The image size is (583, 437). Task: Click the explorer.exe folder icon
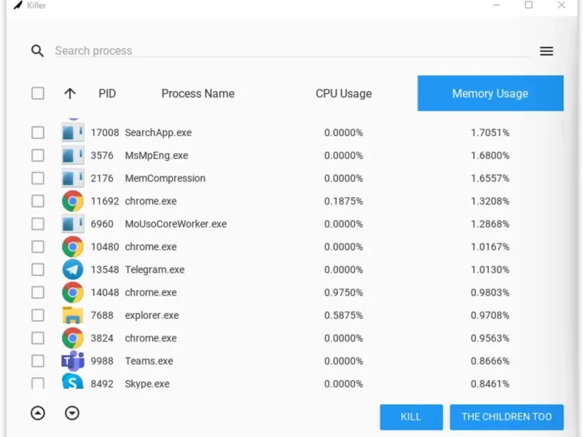(73, 315)
